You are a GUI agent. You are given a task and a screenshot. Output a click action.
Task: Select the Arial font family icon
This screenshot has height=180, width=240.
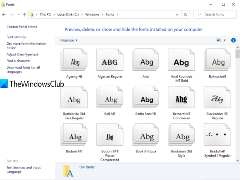point(146,59)
